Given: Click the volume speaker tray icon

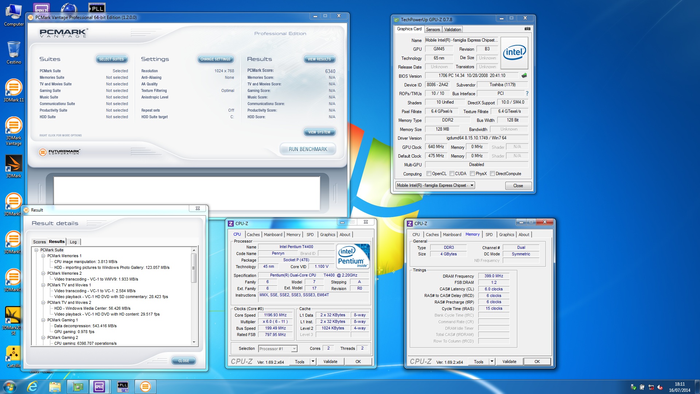Looking at the screenshot, I should (660, 387).
